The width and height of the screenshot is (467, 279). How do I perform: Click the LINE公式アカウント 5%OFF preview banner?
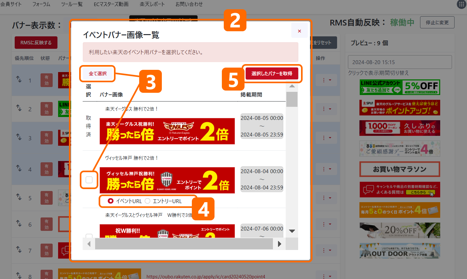pos(400,87)
